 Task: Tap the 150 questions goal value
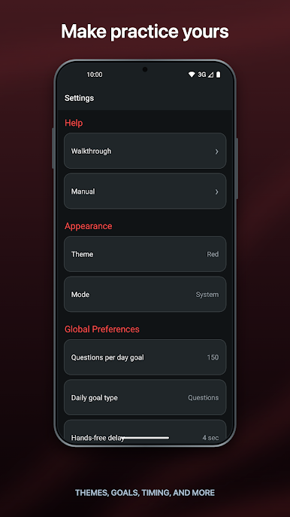point(213,357)
